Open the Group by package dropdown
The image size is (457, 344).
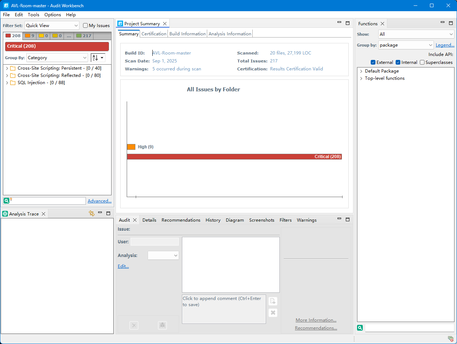pos(406,45)
